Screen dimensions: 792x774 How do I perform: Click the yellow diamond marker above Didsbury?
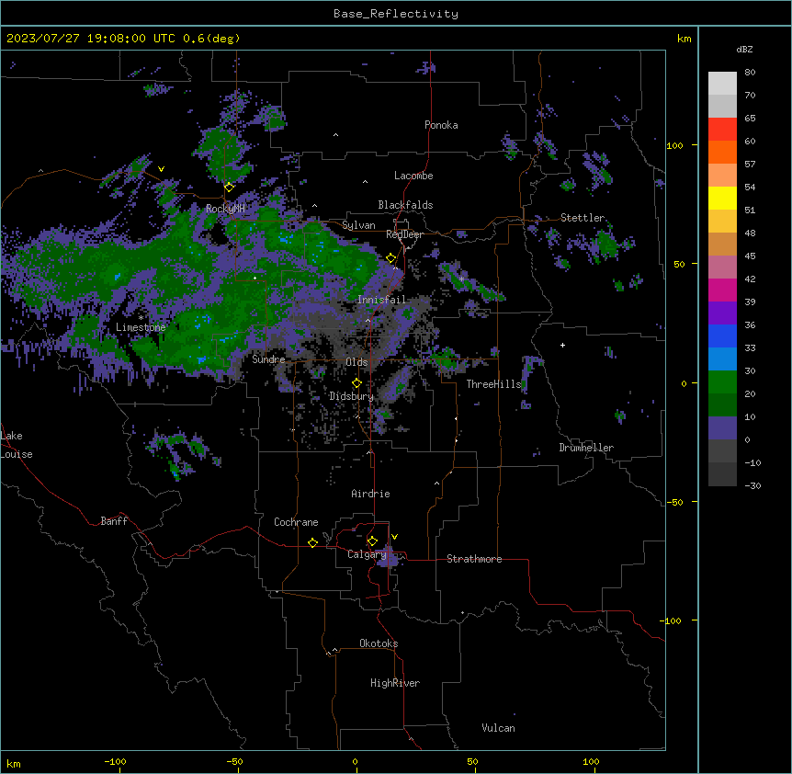click(357, 383)
